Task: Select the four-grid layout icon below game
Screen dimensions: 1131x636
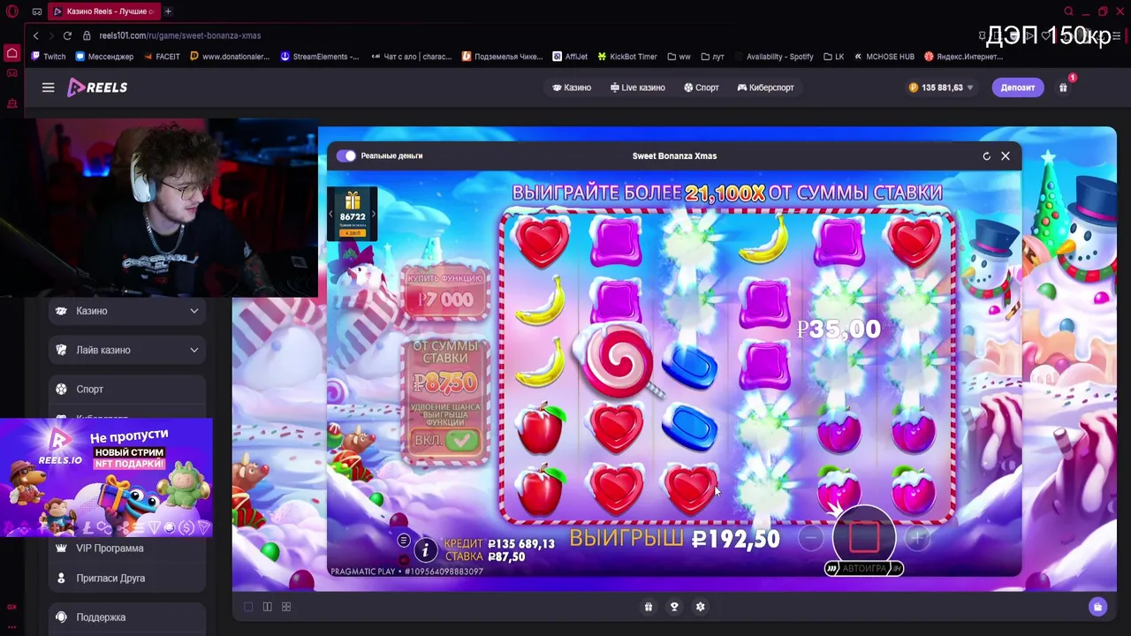Action: click(286, 607)
